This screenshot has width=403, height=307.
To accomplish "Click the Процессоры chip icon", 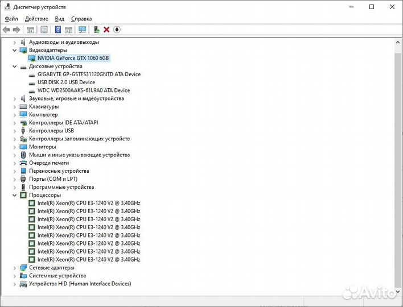I will tap(23, 195).
